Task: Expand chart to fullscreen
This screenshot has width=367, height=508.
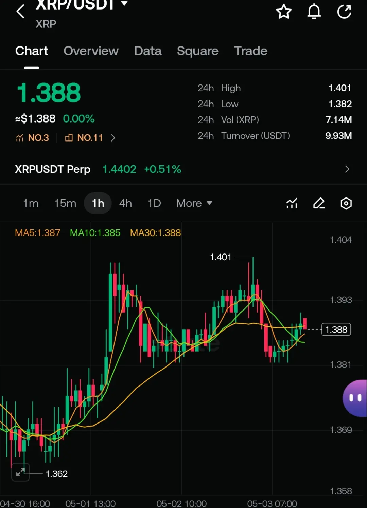Action: (20, 472)
